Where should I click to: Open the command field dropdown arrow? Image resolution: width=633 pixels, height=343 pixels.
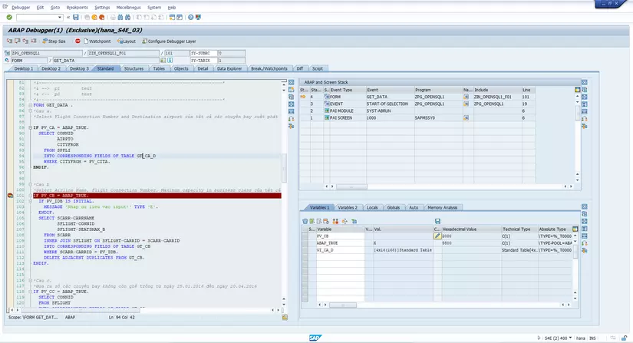pos(60,16)
